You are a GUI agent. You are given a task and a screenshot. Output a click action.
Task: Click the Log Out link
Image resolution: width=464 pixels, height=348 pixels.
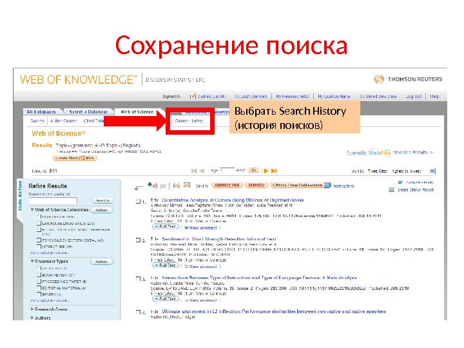click(413, 96)
